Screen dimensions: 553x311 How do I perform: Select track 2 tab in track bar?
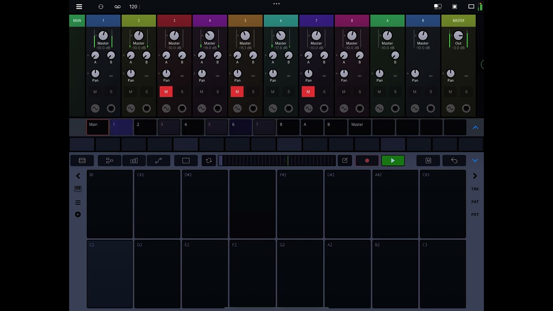145,127
